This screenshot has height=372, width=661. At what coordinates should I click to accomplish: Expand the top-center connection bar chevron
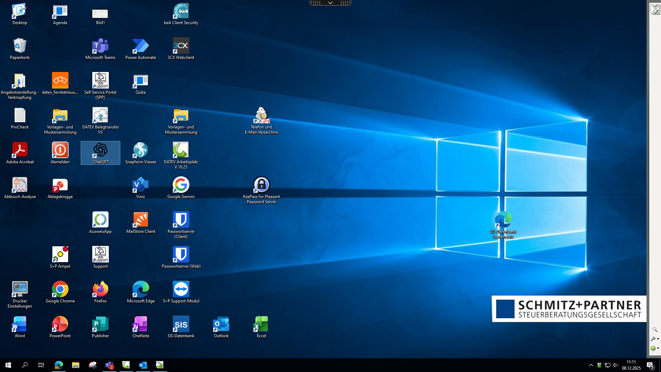point(330,3)
